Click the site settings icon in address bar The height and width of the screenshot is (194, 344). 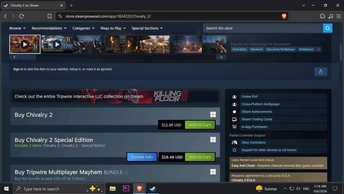point(60,16)
